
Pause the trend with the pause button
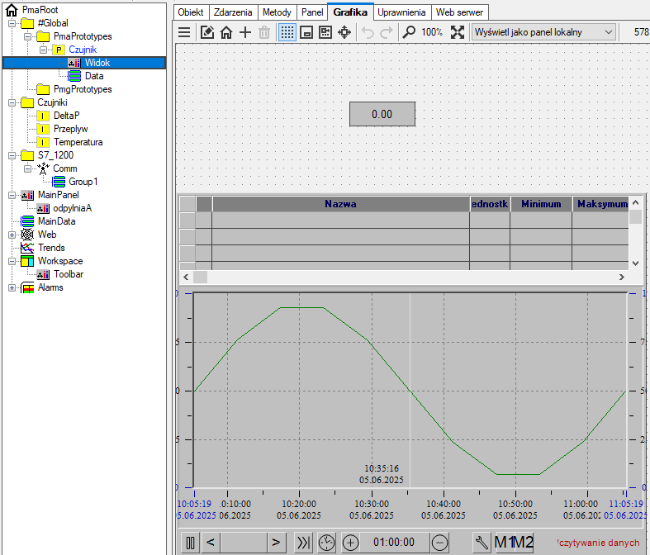coord(190,543)
